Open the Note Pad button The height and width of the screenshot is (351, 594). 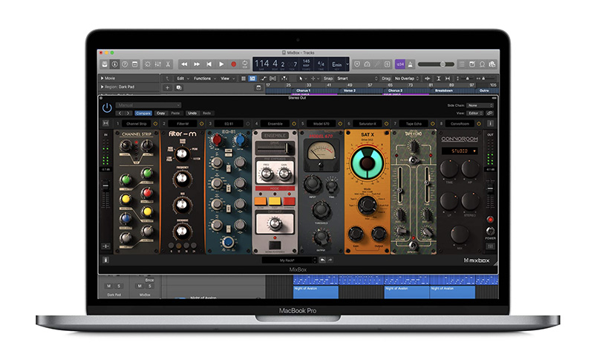point(472,65)
